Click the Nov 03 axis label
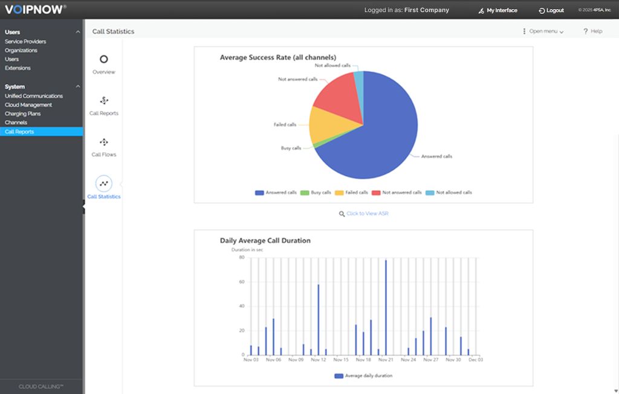The image size is (619, 394). coord(251,360)
